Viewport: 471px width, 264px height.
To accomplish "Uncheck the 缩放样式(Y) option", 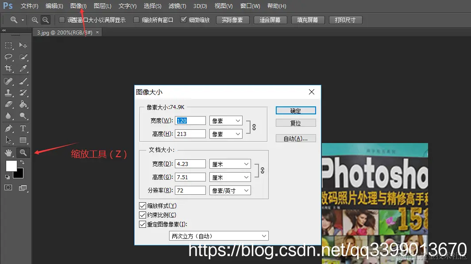I will 143,206.
